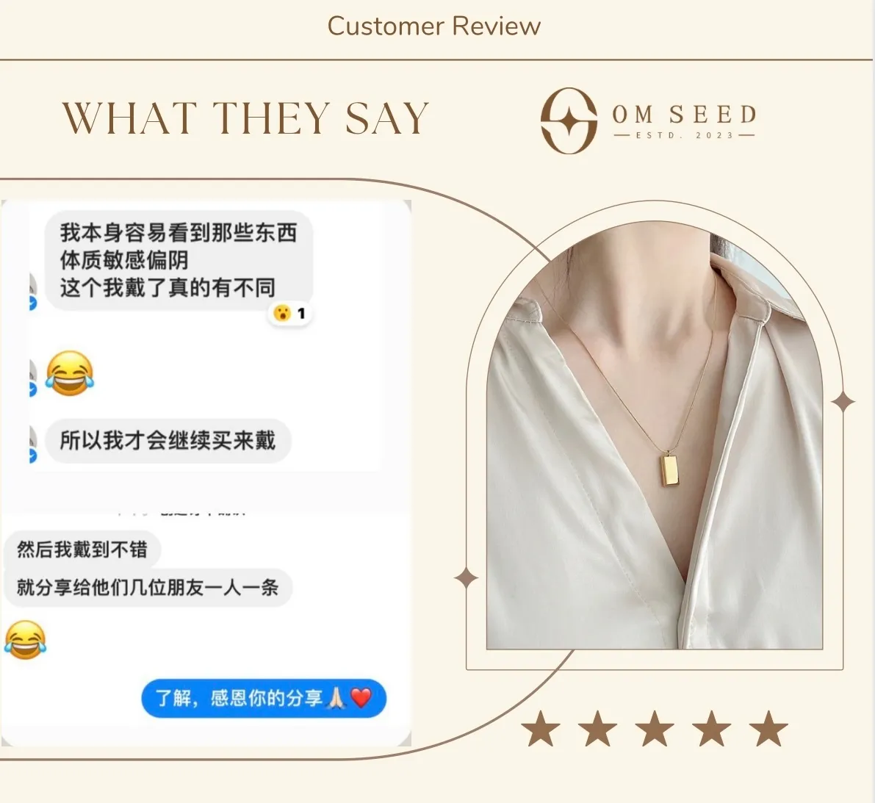Click the first rating star
Screen dimensions: 875x803
tap(541, 728)
